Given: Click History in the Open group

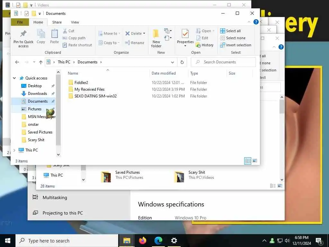Looking at the screenshot, I should click(x=205, y=45).
